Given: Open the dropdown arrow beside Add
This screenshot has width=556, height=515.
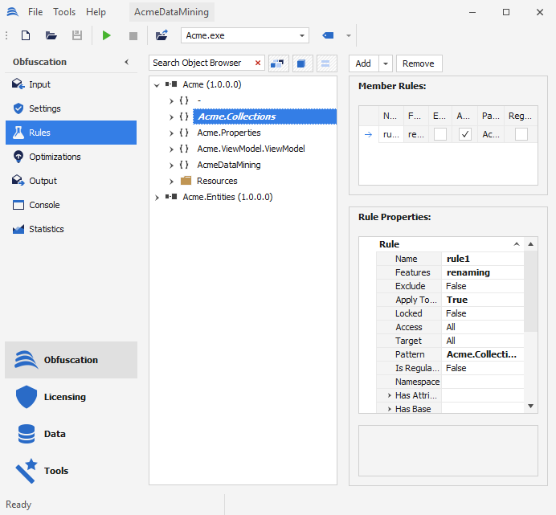Looking at the screenshot, I should pyautogui.click(x=385, y=63).
